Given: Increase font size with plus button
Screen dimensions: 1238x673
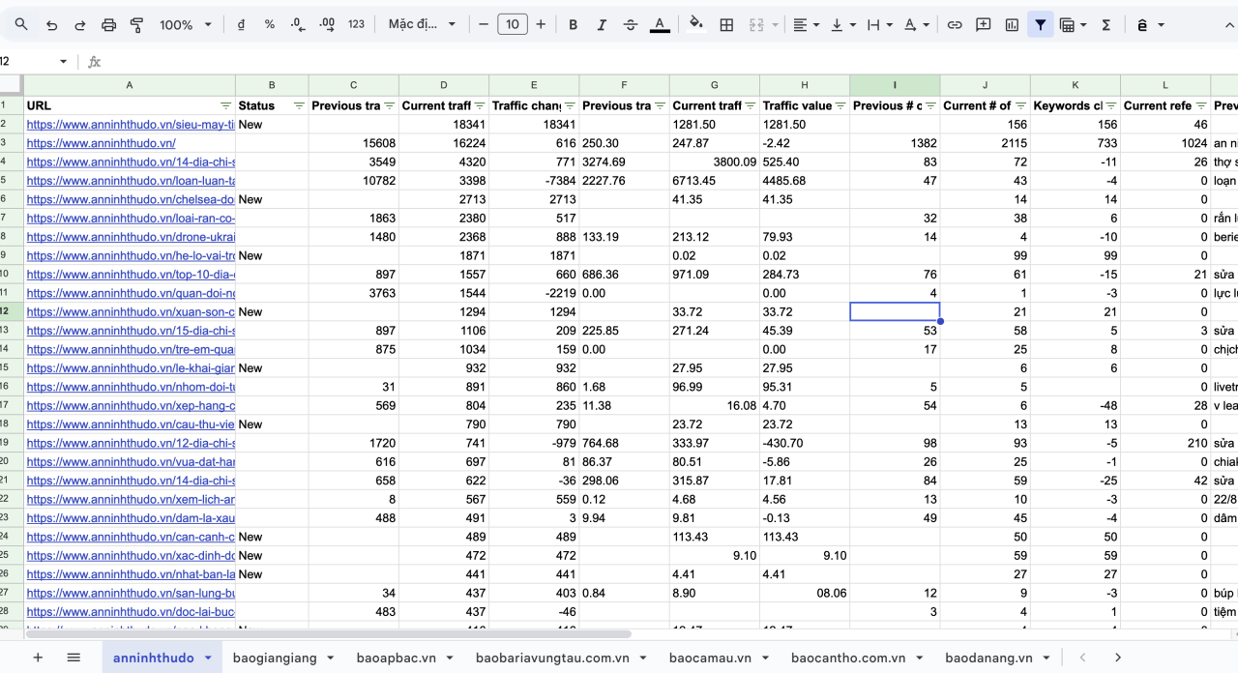Looking at the screenshot, I should tap(541, 24).
